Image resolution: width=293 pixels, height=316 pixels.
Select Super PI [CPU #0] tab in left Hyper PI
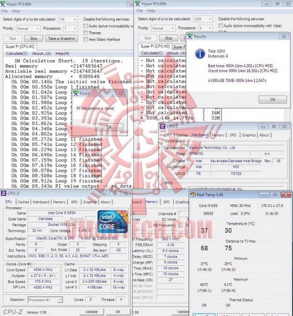click(20, 47)
